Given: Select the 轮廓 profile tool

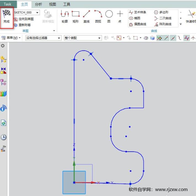Looking at the screenshot, I should point(65,16).
